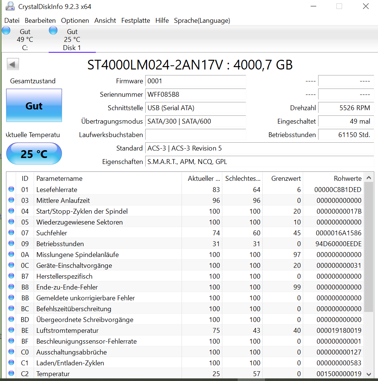Open the Hilfe menu
Viewport: 378px width, 381px height.
coord(162,21)
